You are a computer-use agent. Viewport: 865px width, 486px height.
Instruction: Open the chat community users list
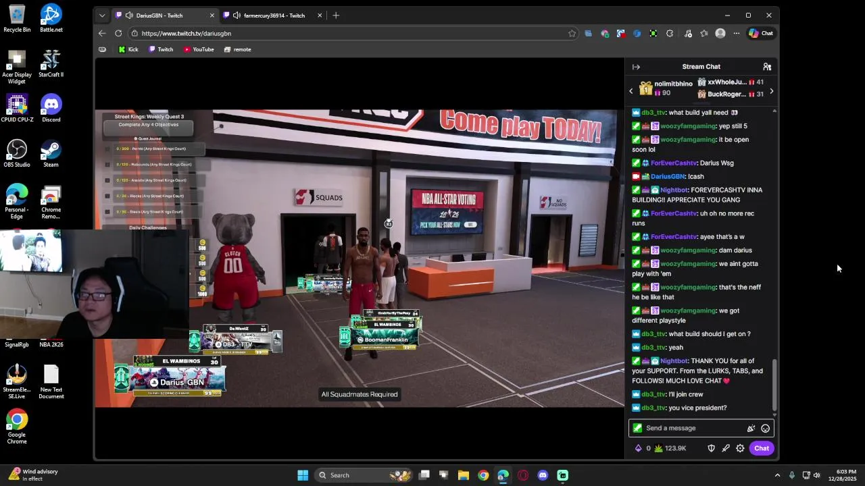coord(767,67)
